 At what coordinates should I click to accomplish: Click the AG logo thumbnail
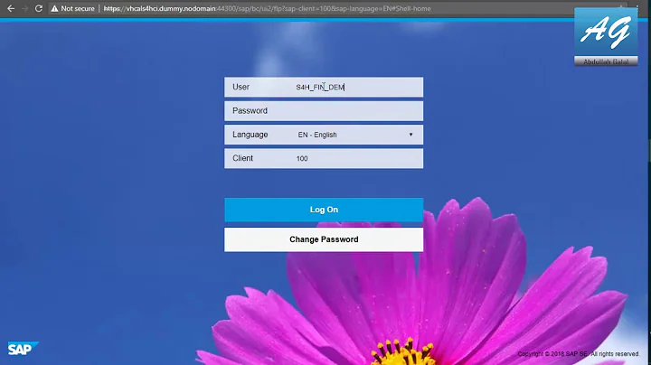click(606, 36)
